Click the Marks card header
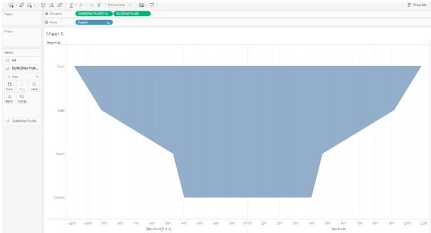431x233 pixels. pos(8,53)
